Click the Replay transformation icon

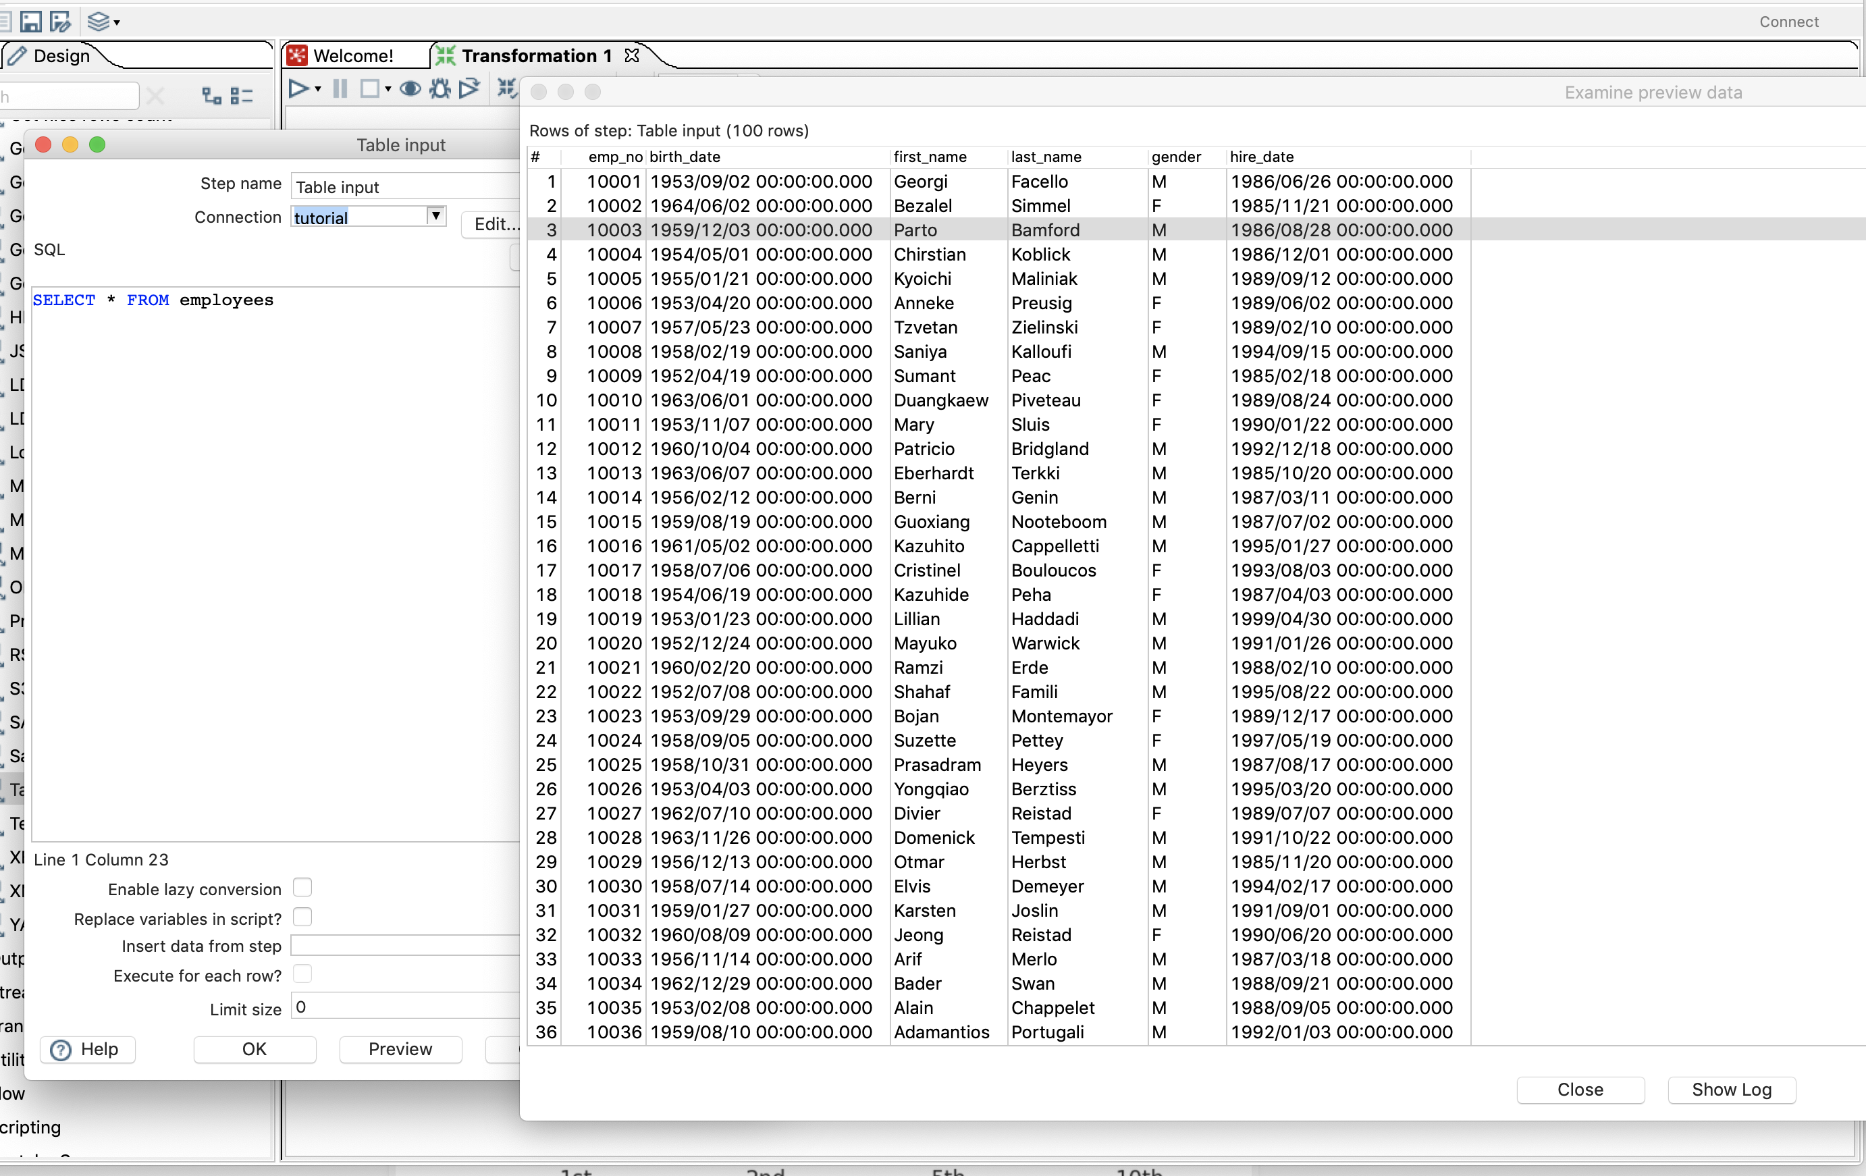469,89
